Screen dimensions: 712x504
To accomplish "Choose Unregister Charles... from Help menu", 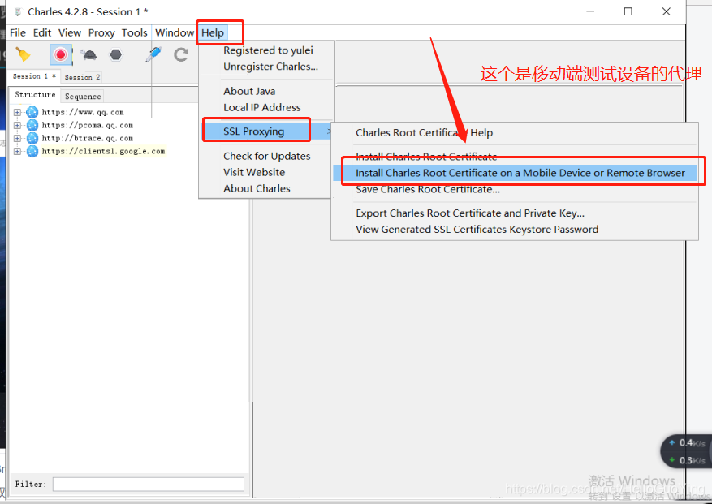I will (x=270, y=67).
